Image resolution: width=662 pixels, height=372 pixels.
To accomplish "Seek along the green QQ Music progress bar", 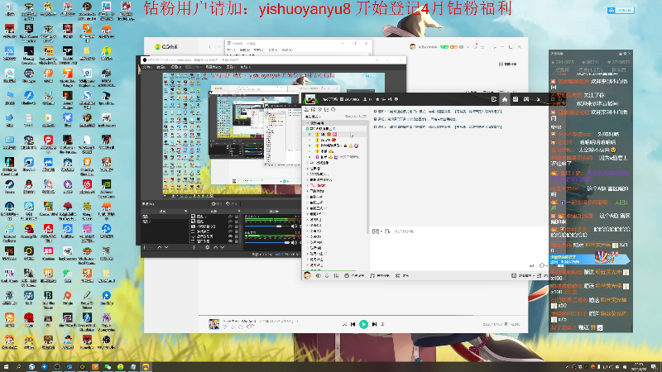I will click(x=363, y=316).
